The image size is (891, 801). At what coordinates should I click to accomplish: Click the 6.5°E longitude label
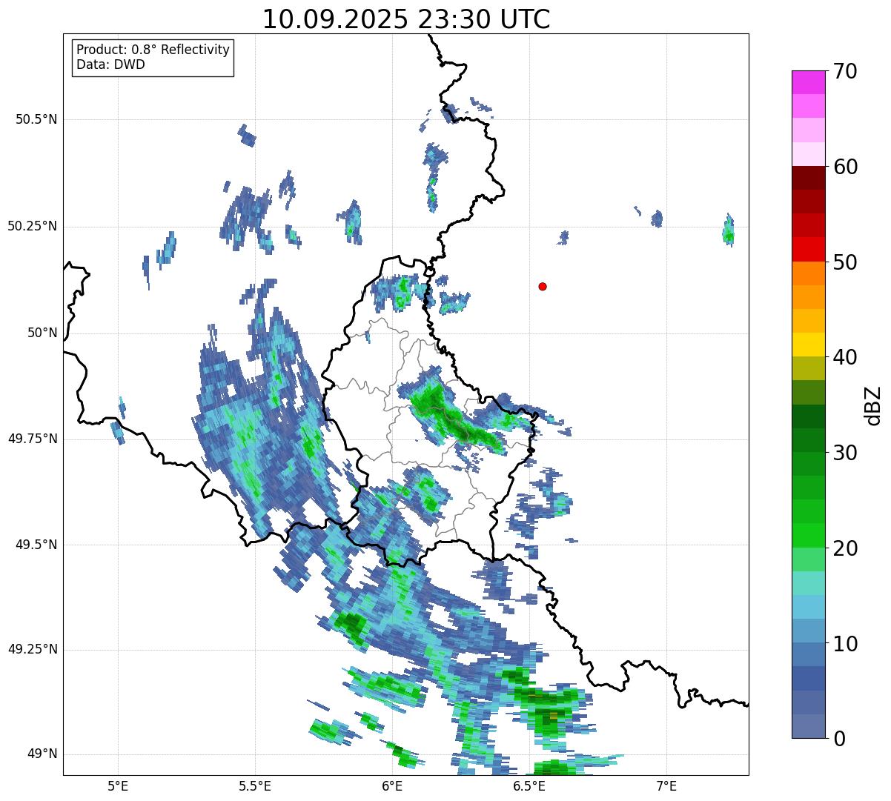coord(529,785)
